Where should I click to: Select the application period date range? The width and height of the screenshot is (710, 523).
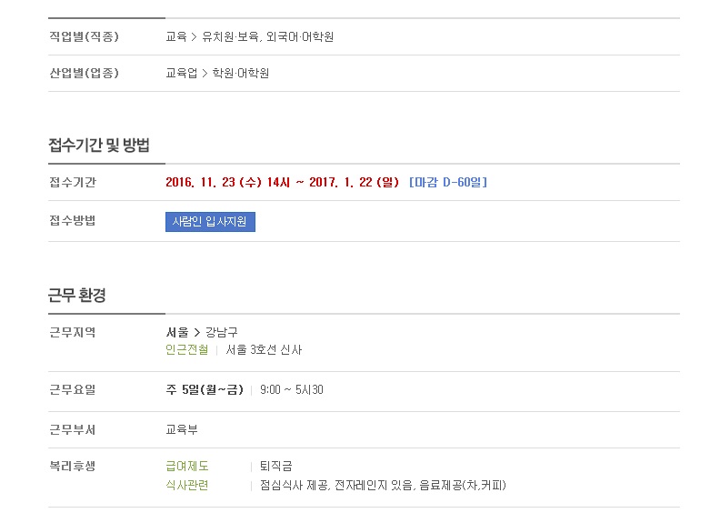tap(282, 182)
